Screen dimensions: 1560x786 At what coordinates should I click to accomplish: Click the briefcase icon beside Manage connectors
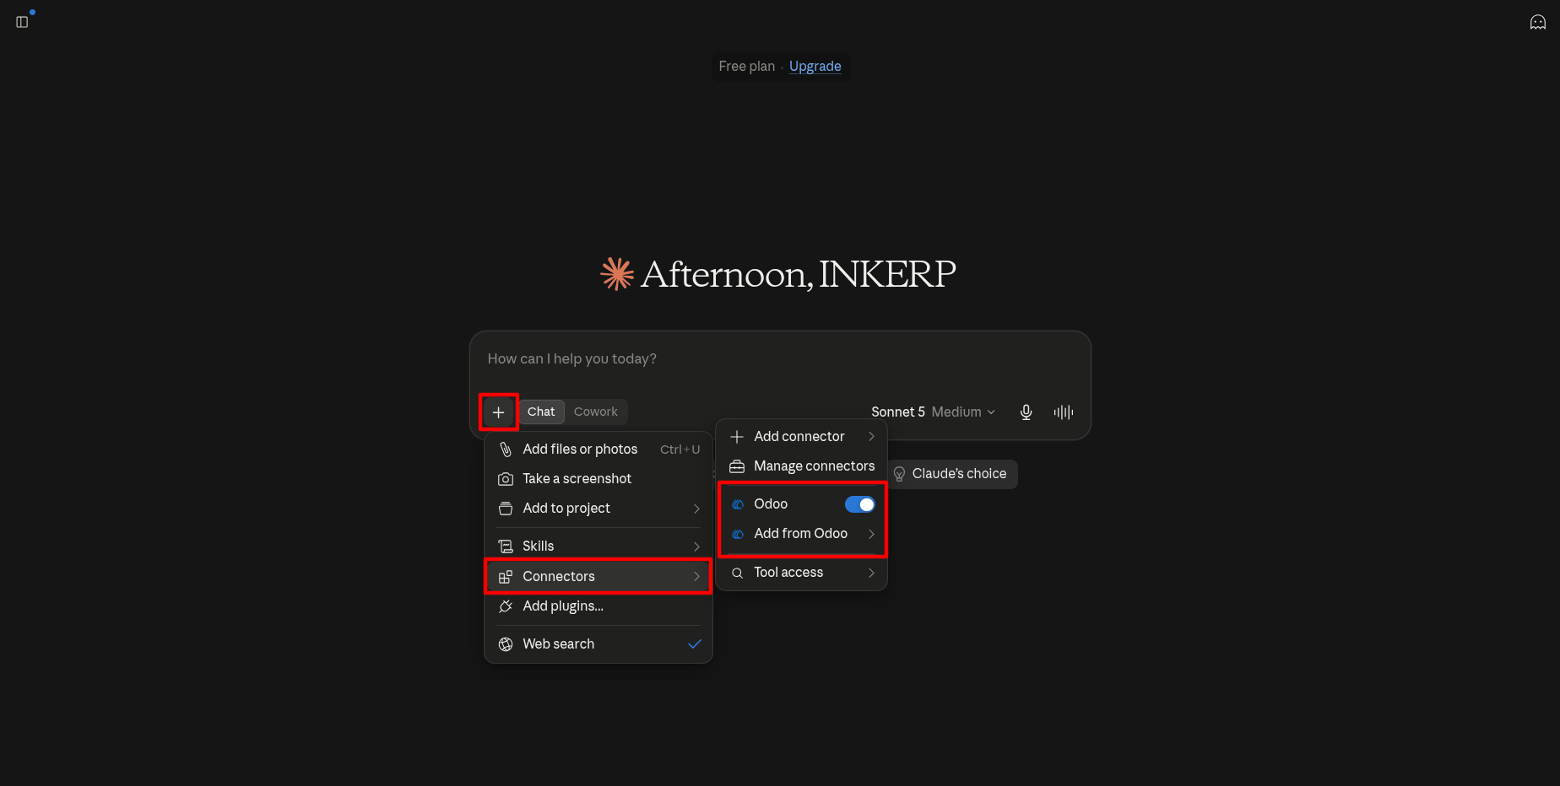click(737, 466)
